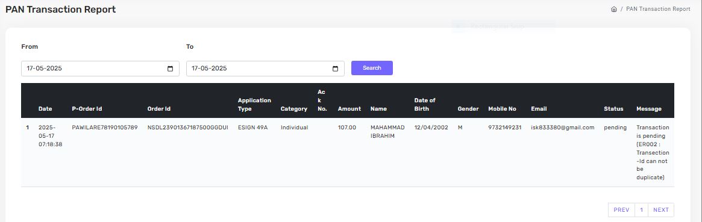702x222 pixels.
Task: Click the name MAHAMMAD IBRAHIM cell
Action: (x=387, y=132)
